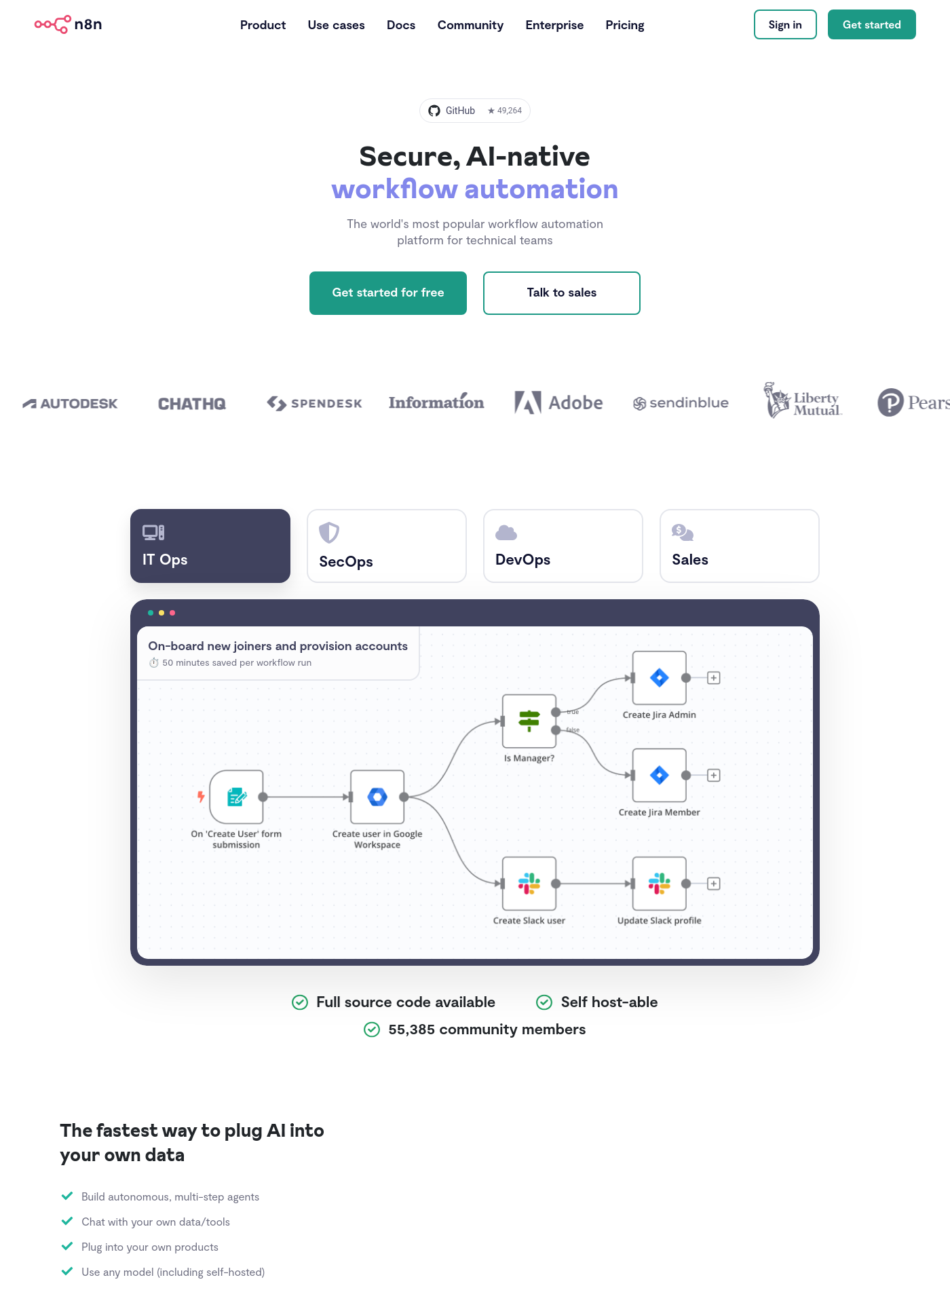950x1303 pixels.
Task: Select the Create Jira Admin node
Action: tap(660, 677)
